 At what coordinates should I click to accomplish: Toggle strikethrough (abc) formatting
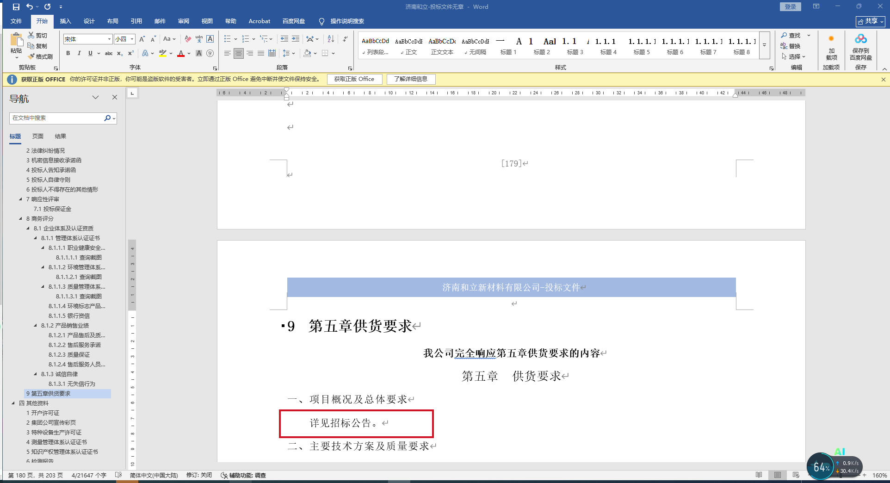tap(109, 53)
